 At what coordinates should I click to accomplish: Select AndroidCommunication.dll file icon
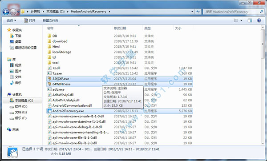point(49,105)
